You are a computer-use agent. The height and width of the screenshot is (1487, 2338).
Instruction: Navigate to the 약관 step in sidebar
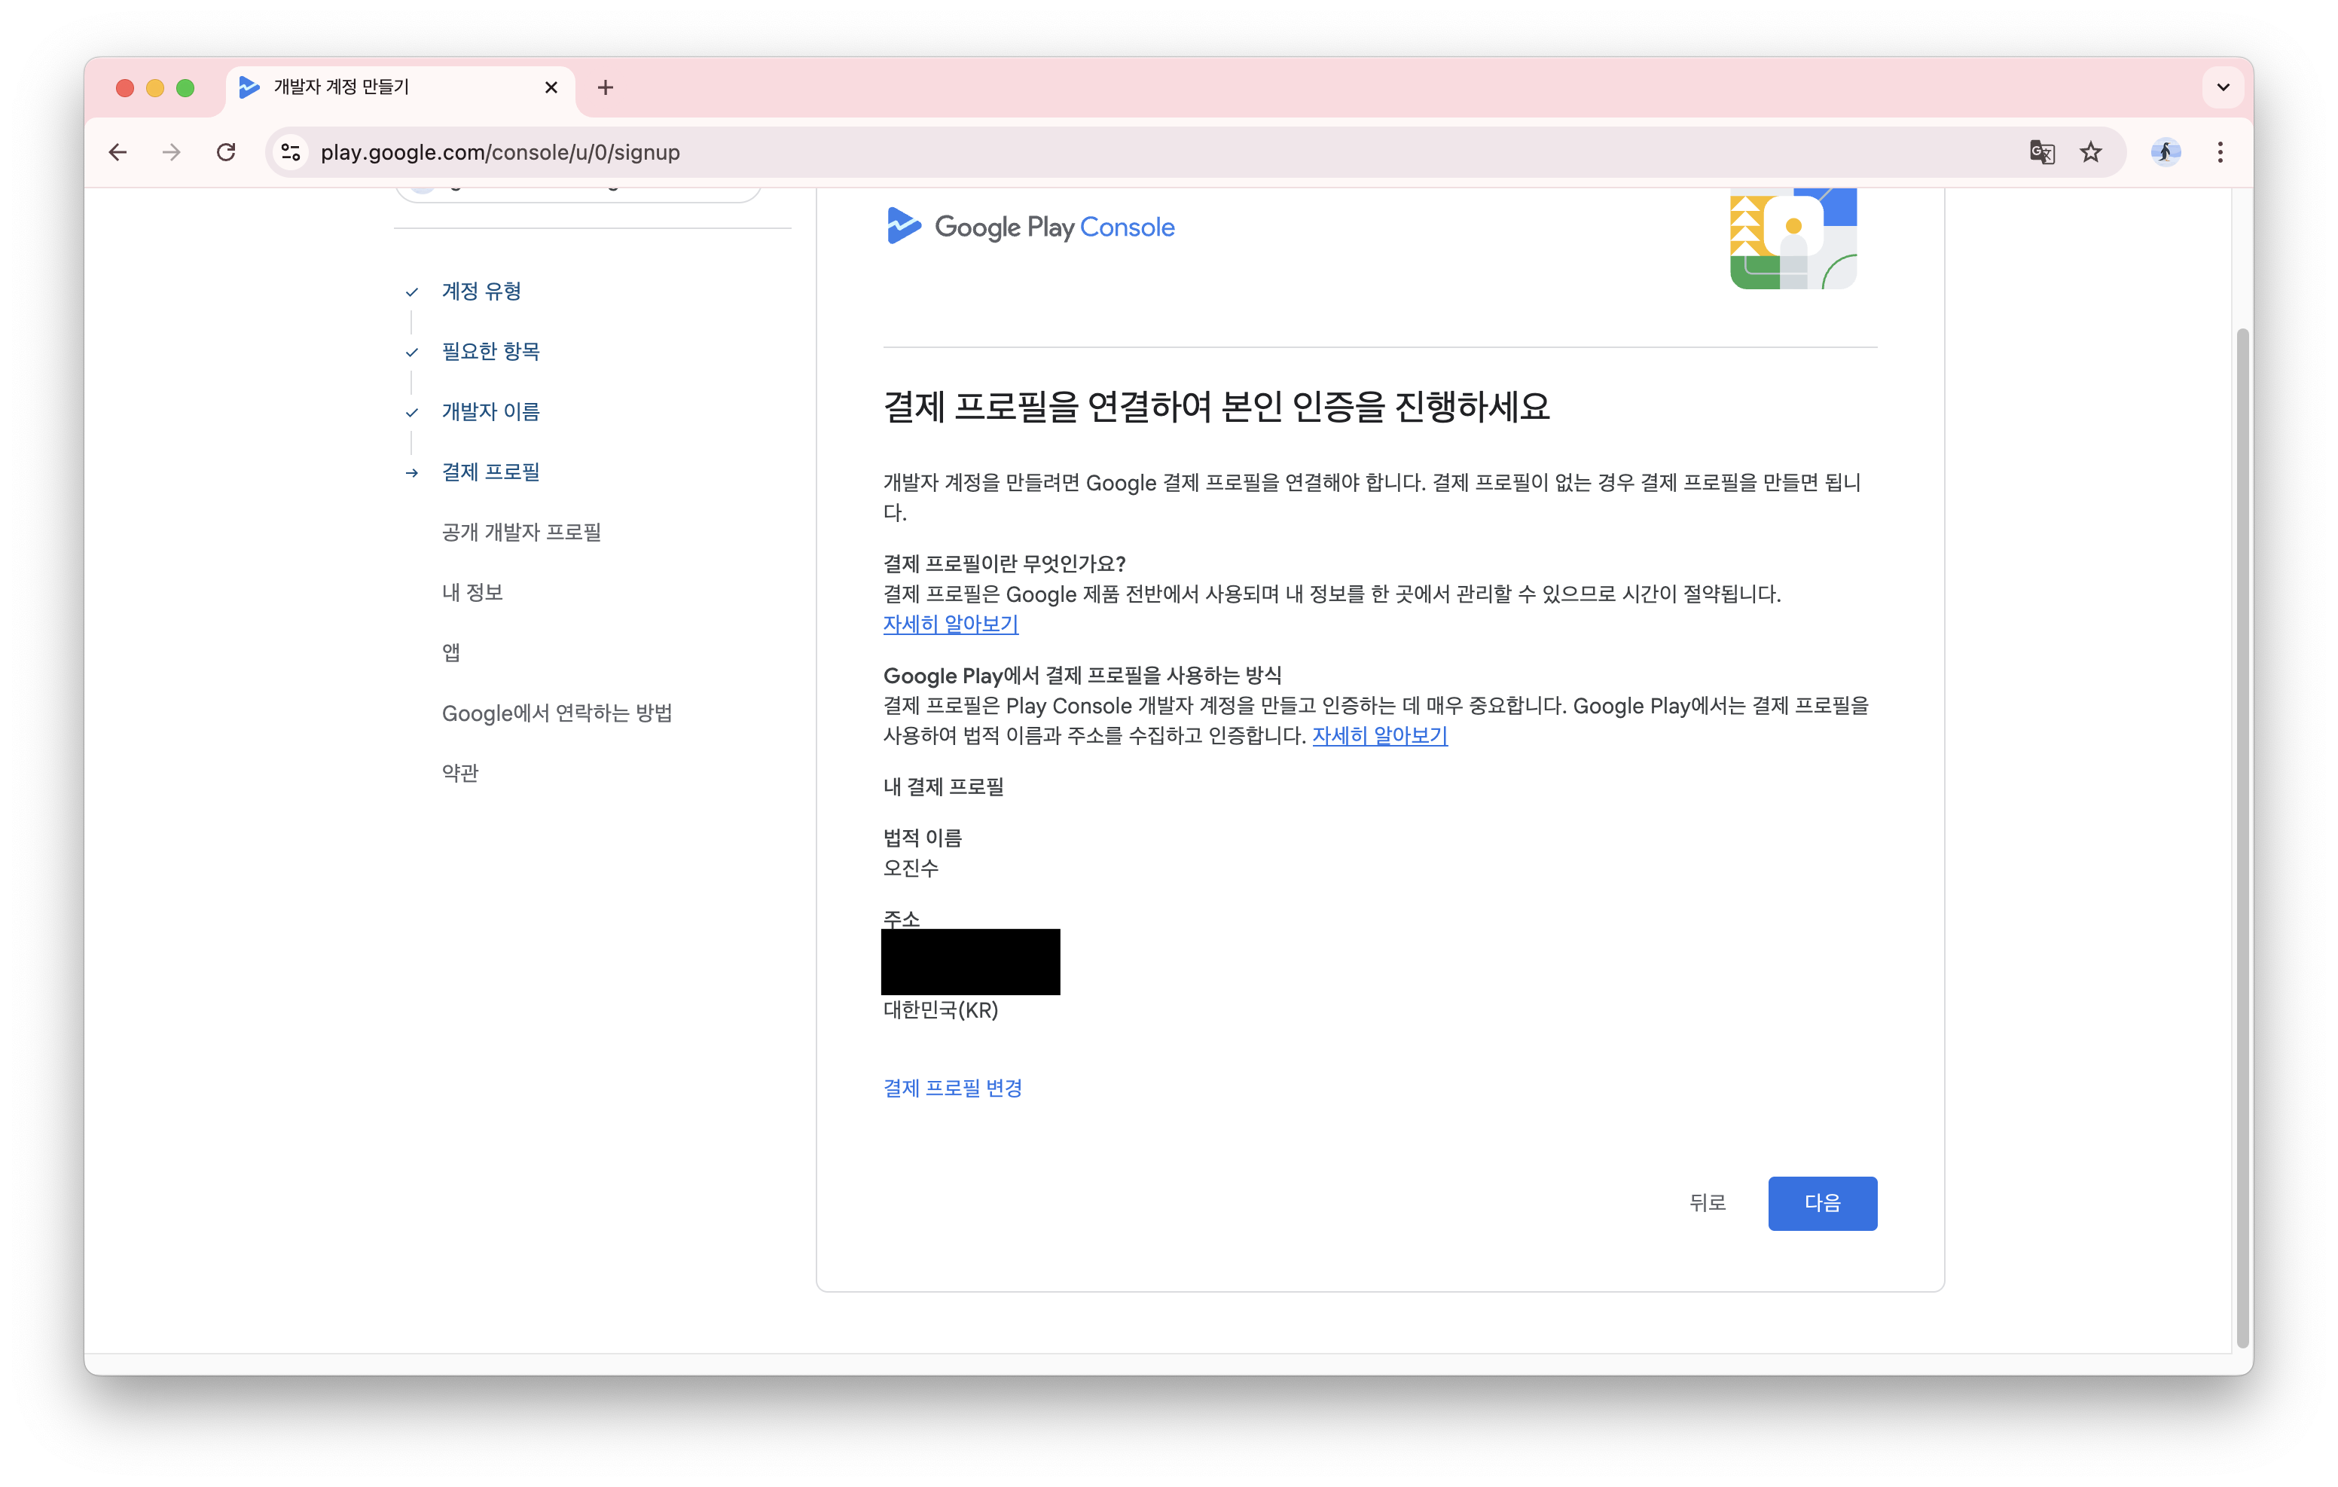[x=460, y=771]
